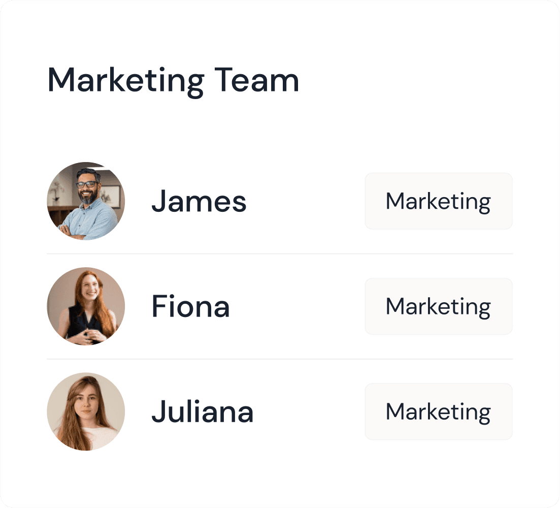Screen dimensions: 560x508
Task: Click the Marketing tag beside Fiona
Action: (x=439, y=306)
